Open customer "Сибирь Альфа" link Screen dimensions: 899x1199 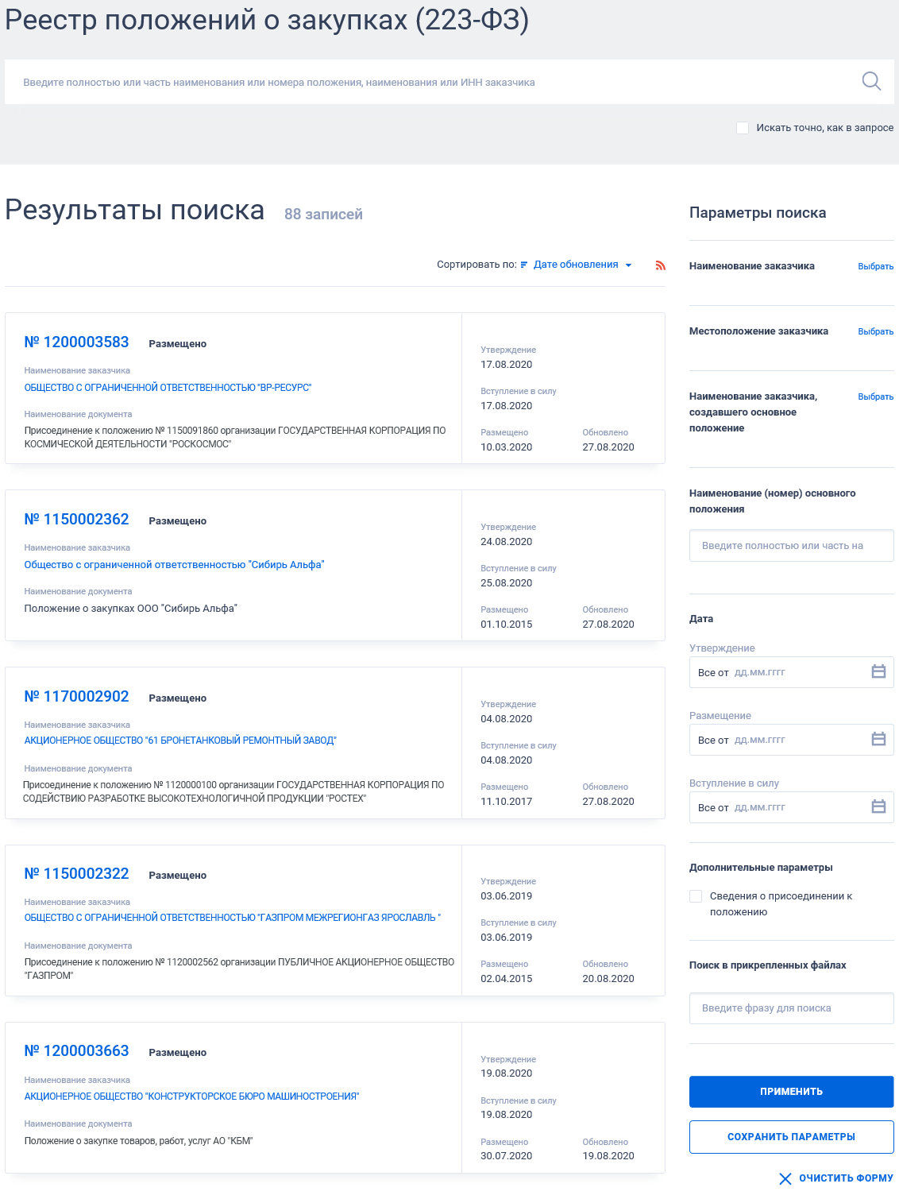click(x=174, y=565)
